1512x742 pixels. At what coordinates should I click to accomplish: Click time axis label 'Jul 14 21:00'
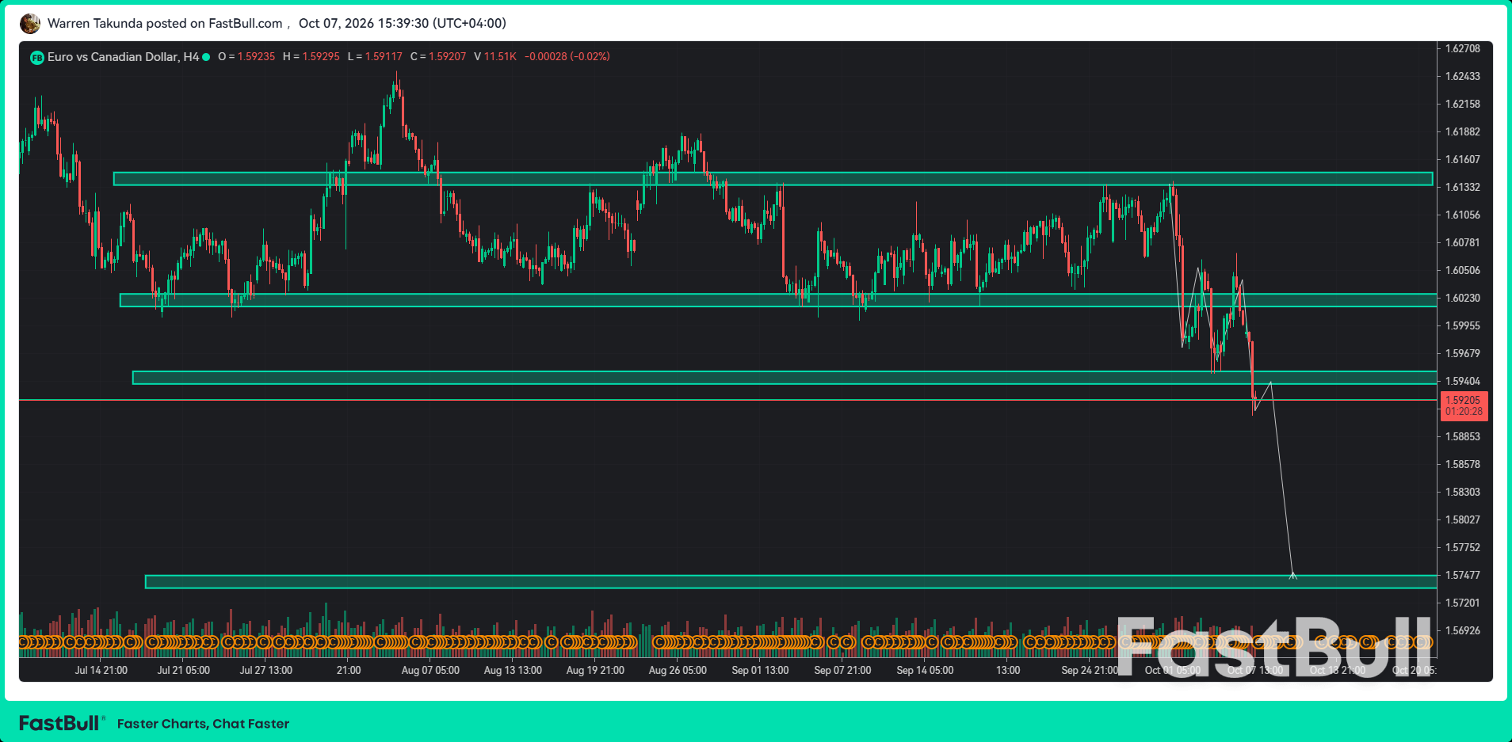(x=101, y=670)
